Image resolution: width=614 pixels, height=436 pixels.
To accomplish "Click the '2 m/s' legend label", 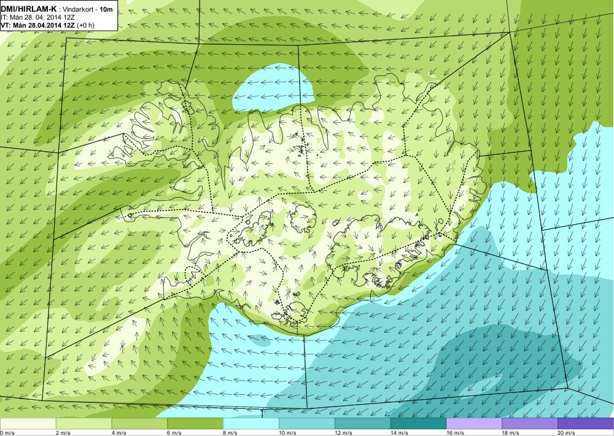I will 63,433.
